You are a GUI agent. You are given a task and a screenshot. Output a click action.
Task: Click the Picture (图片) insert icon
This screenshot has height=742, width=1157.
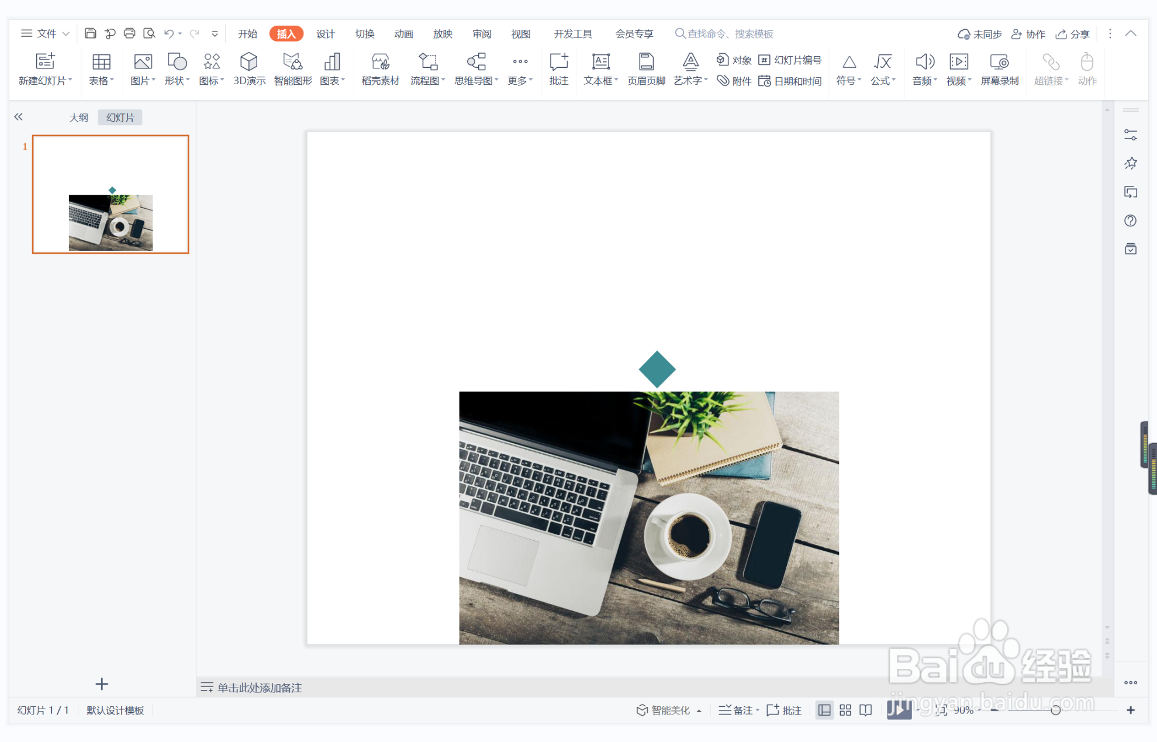[x=143, y=61]
